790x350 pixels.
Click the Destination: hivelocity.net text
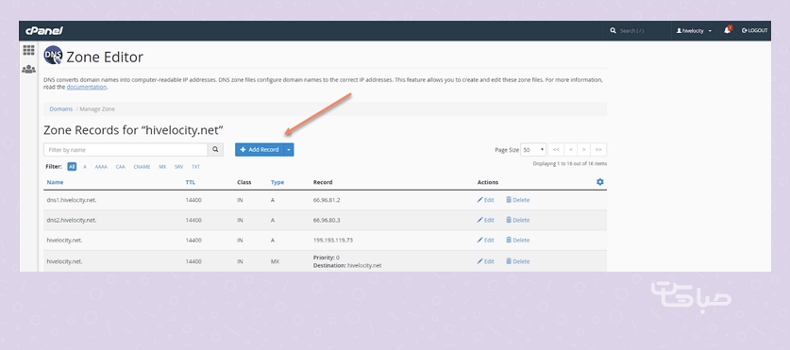pos(347,265)
